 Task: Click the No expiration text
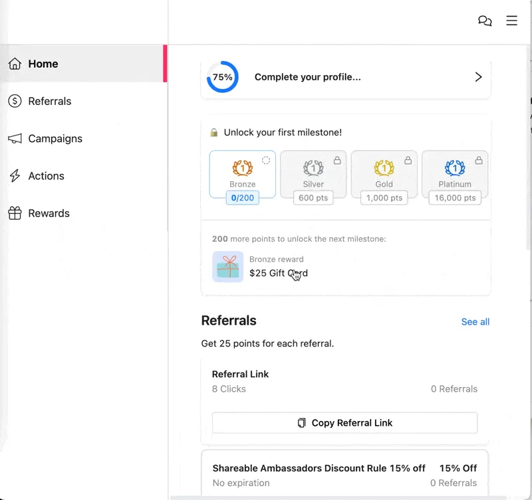tap(241, 483)
